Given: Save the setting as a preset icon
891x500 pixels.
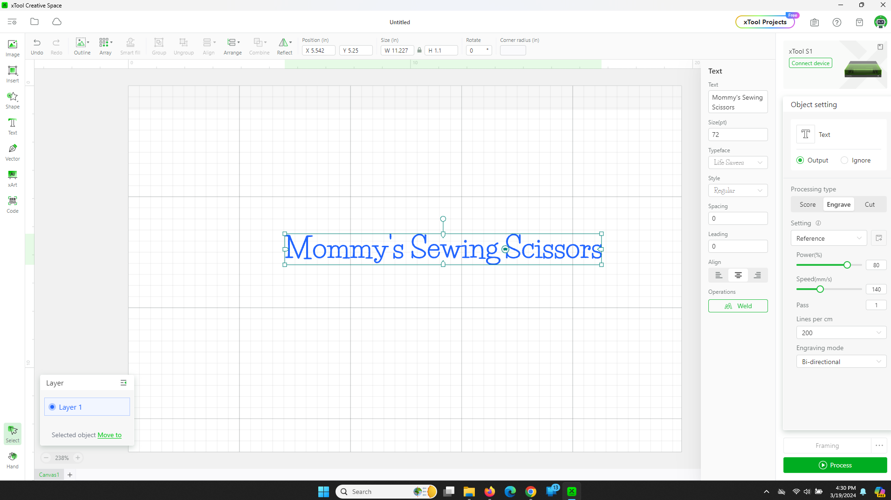Looking at the screenshot, I should [x=879, y=238].
